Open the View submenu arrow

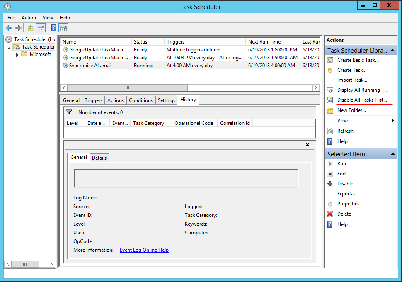pyautogui.click(x=393, y=121)
